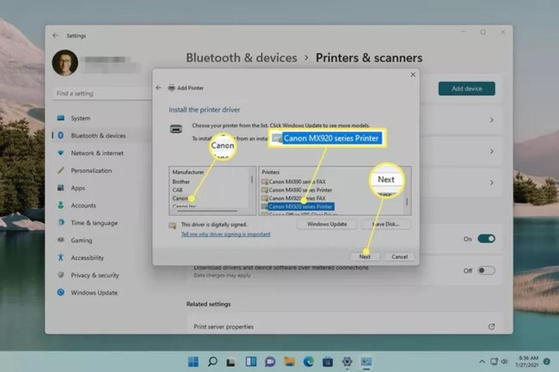559x372 pixels.
Task: Click the System monitor icon in sidebar
Action: 61,117
